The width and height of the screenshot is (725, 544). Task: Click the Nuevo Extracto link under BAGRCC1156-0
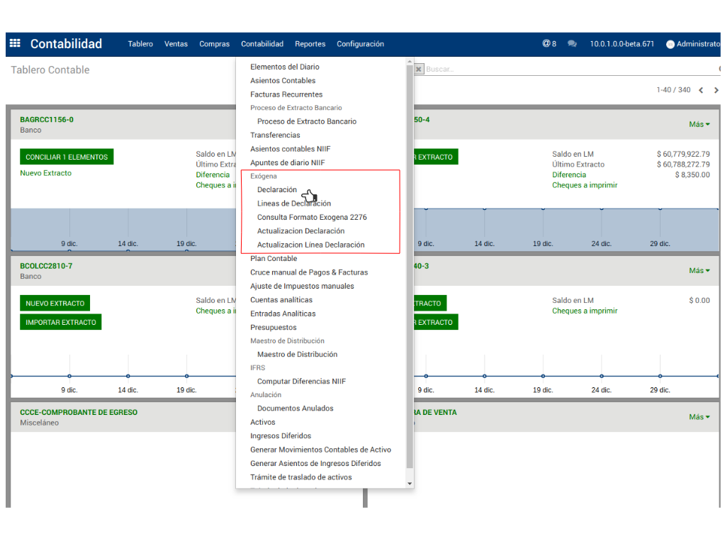pyautogui.click(x=45, y=173)
